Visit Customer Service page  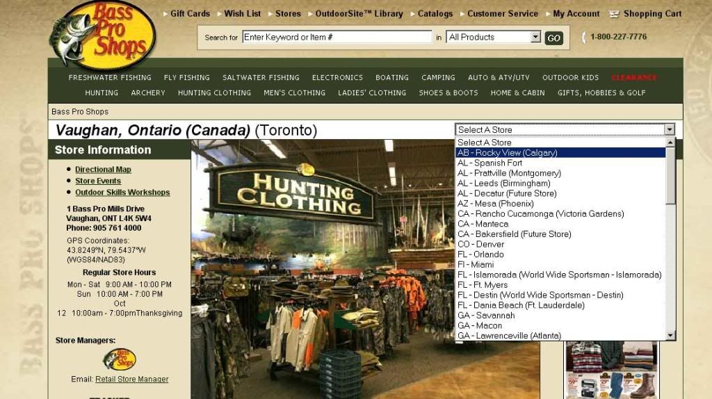click(503, 14)
